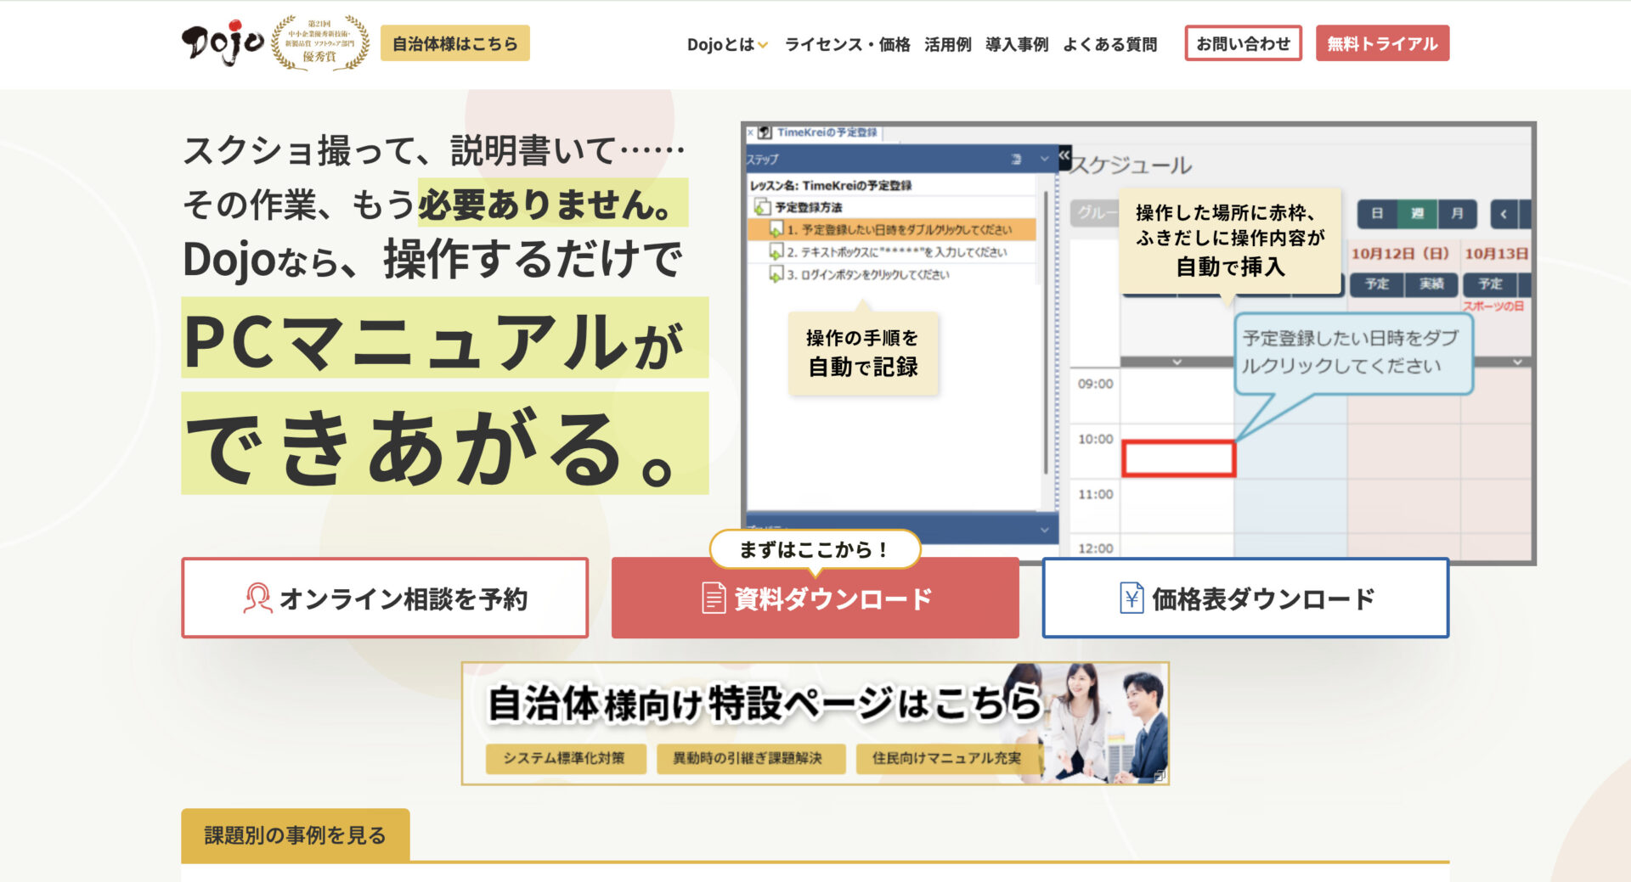This screenshot has width=1631, height=882.
Task: Click the 住民向けマニュアル充実 tag on banner
Action: [947, 758]
